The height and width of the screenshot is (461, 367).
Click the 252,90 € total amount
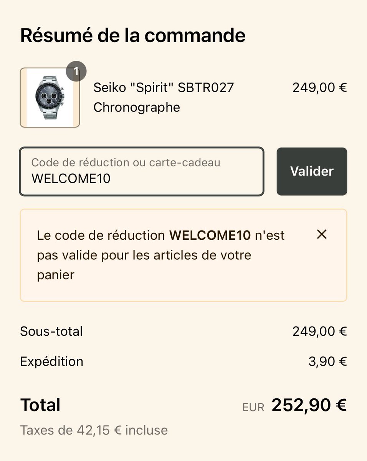[x=309, y=405]
